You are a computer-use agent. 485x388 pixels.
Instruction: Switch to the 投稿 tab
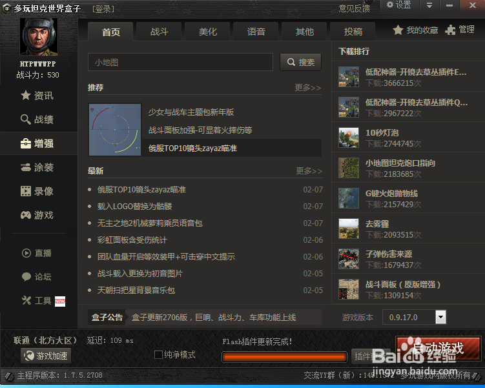point(353,32)
